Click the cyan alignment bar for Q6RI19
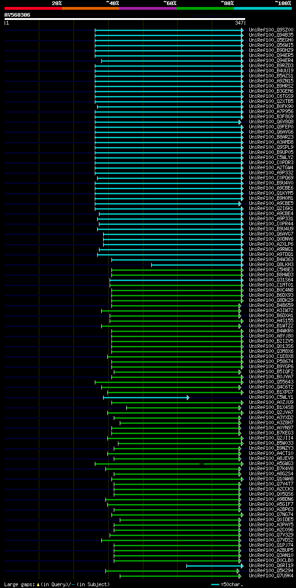Screen dimensions: 296x588 215,566
